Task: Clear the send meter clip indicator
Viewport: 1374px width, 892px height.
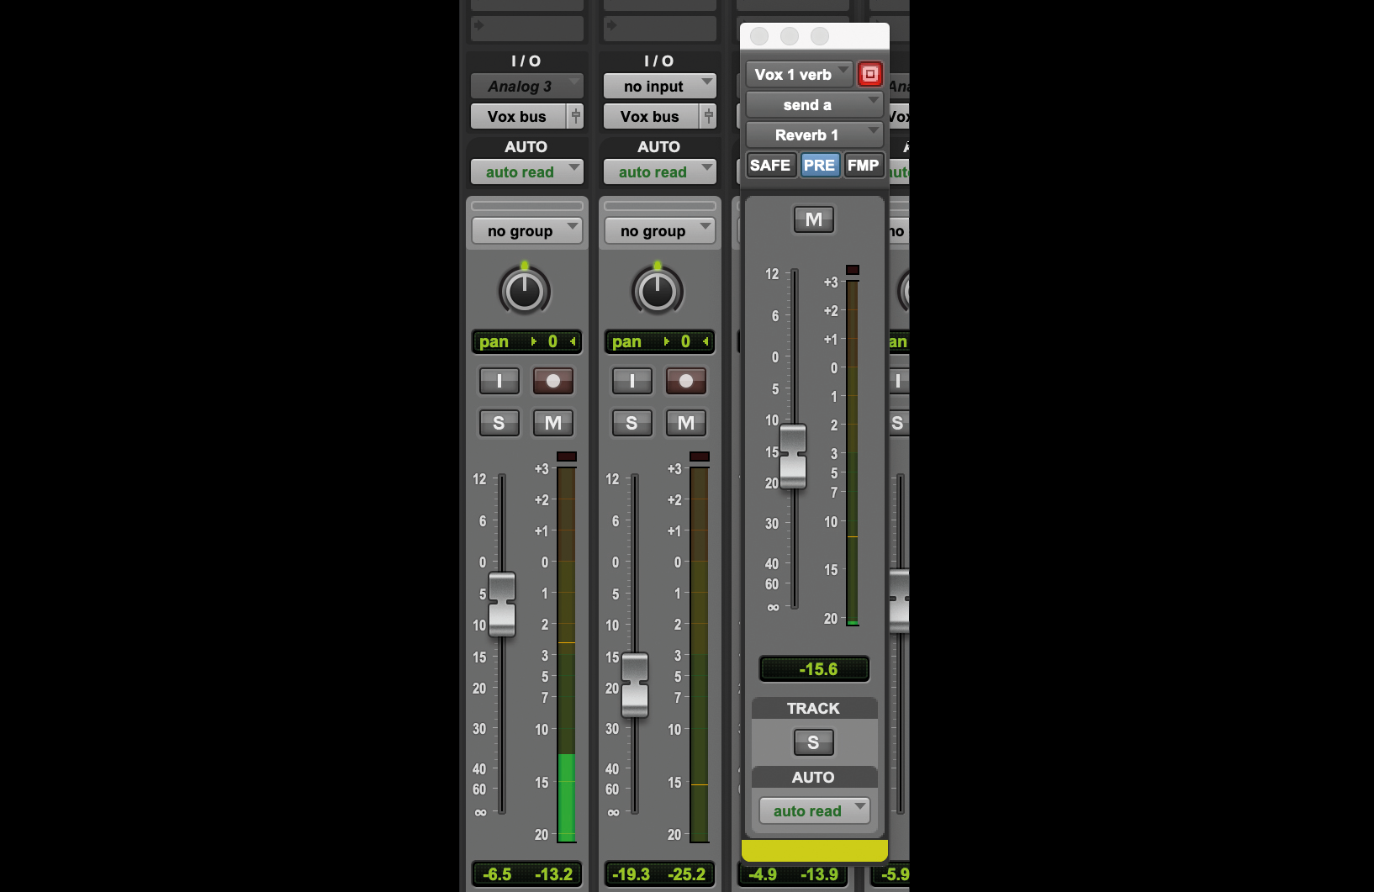Action: (853, 270)
